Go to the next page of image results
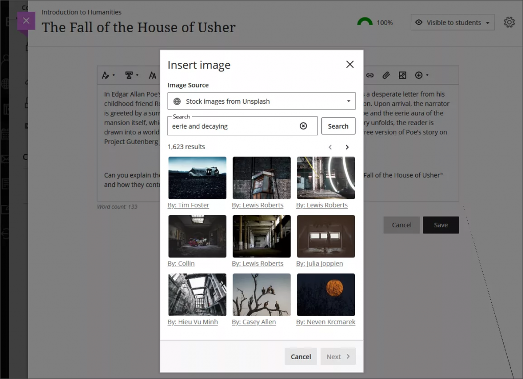Image resolution: width=523 pixels, height=379 pixels. pyautogui.click(x=347, y=147)
